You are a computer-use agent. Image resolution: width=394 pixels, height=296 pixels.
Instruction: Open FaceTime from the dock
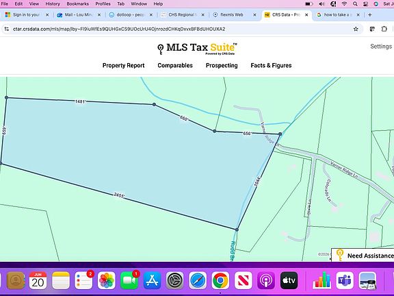(129, 280)
